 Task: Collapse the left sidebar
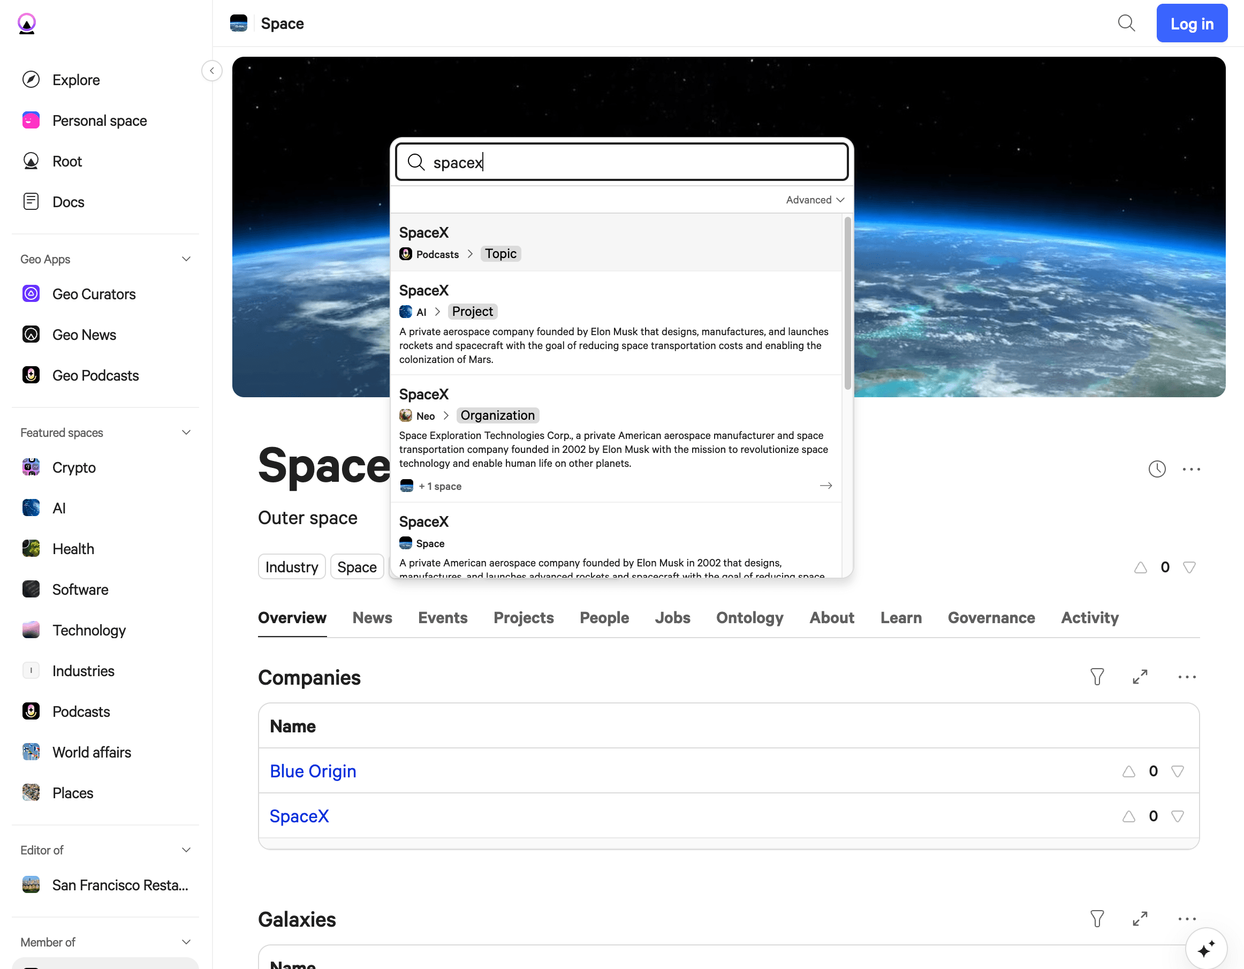tap(212, 71)
